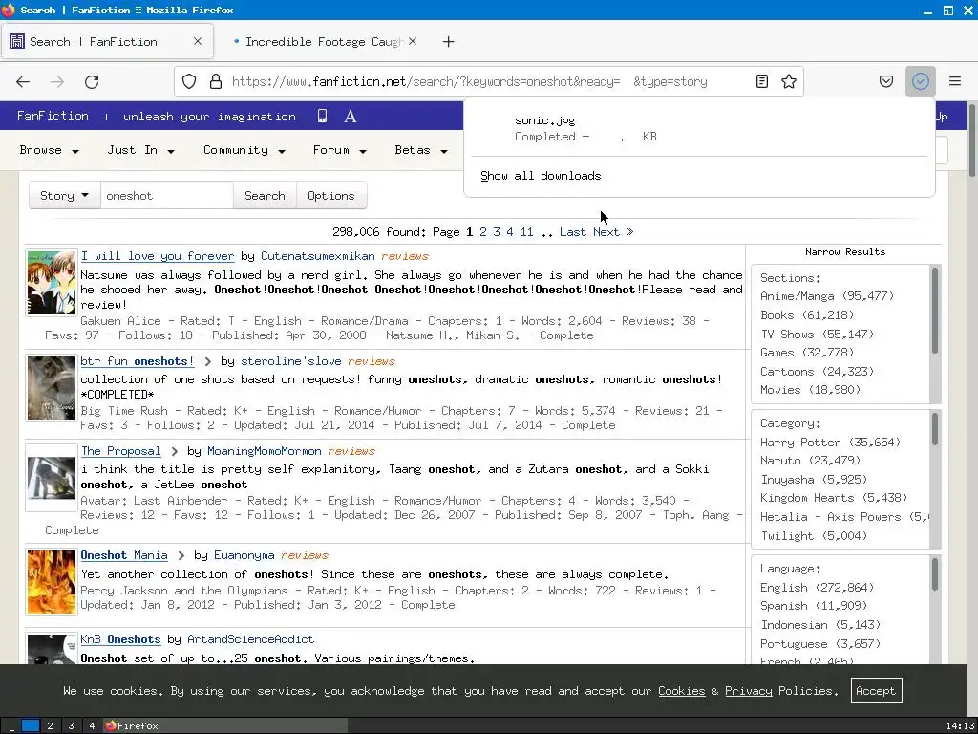Open story I will love you forever
Image resolution: width=978 pixels, height=734 pixels.
point(158,256)
